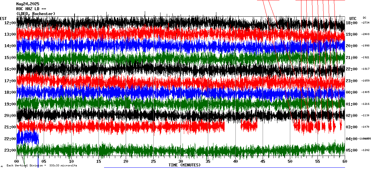This screenshot has width=371, height=170.
Task: Click the (LDEO, Rochester) network label
Action: point(36,14)
